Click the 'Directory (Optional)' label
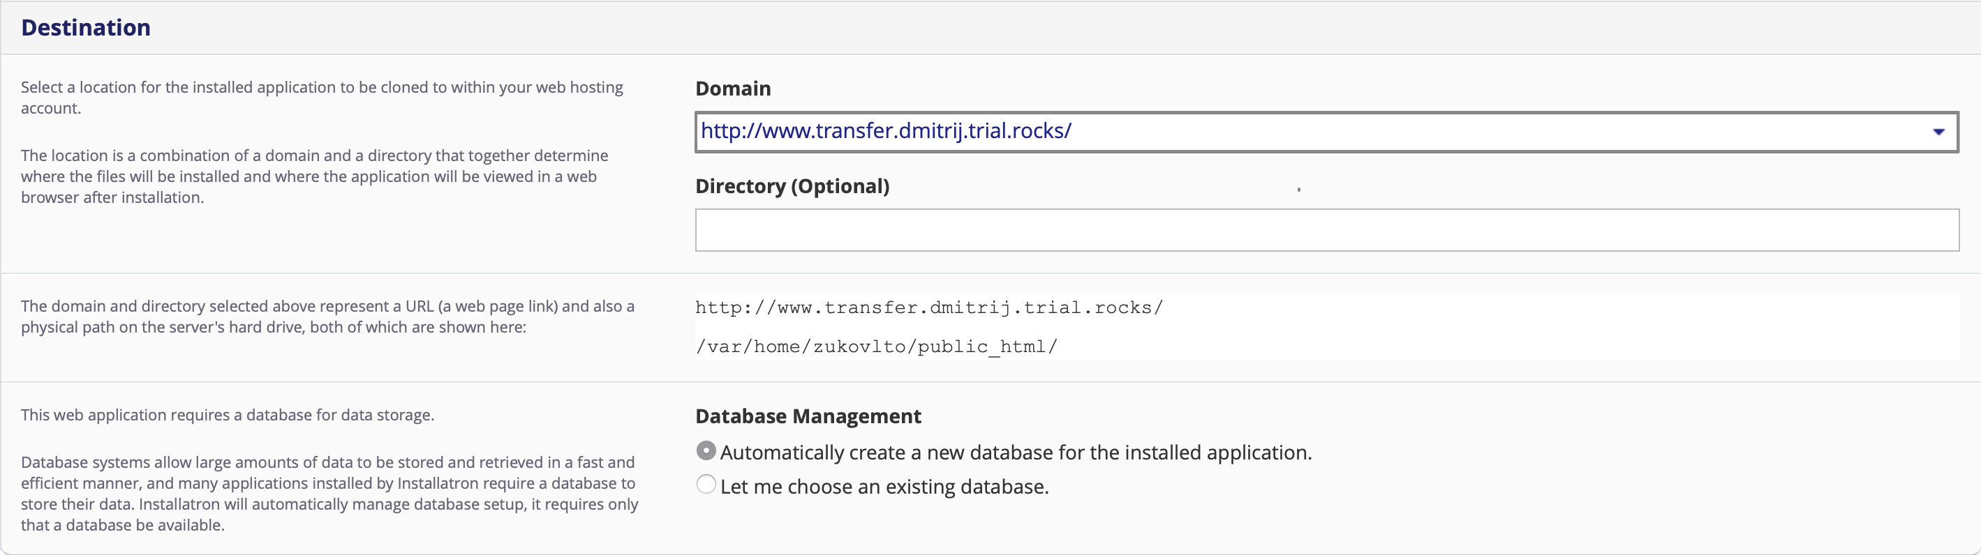Viewport: 1981px width, 555px height. (792, 185)
